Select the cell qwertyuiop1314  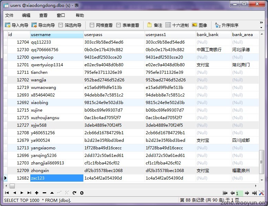click(57, 65)
